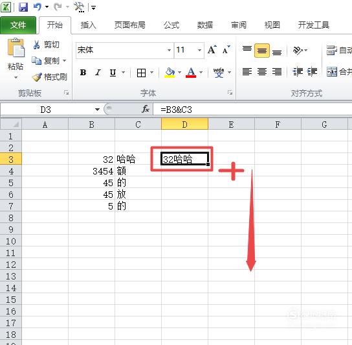The width and height of the screenshot is (352, 345).
Task: Click the Save icon in quick access toolbar
Action: coord(23,7)
